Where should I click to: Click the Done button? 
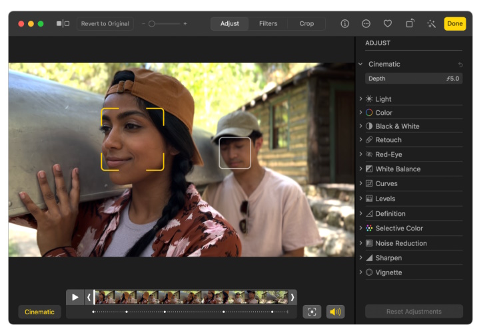pos(455,23)
